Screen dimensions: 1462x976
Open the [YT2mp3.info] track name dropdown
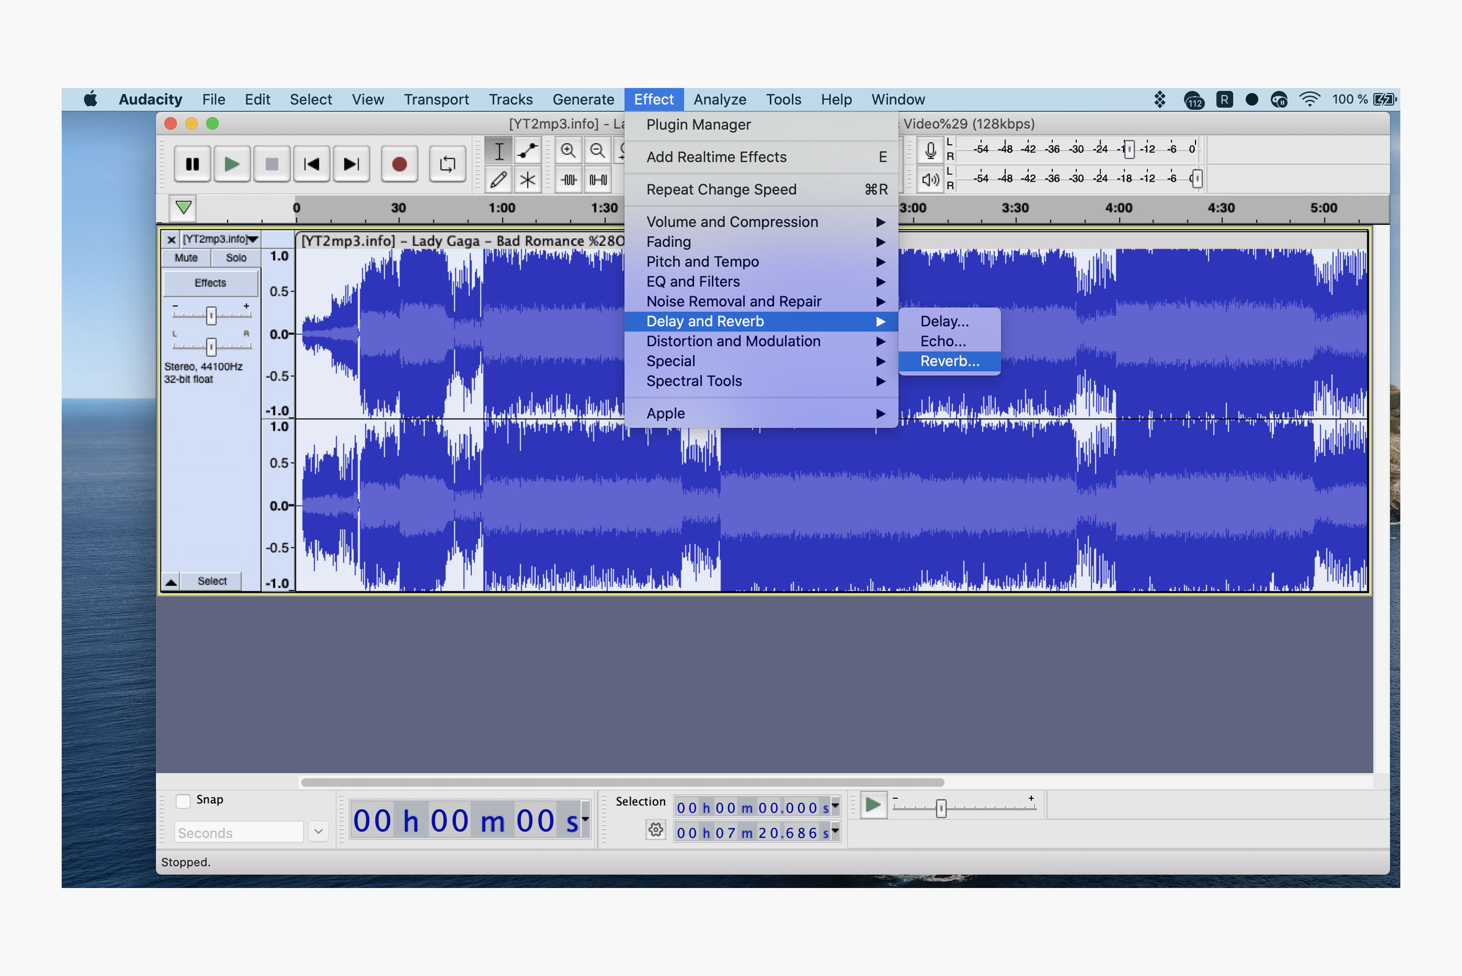(x=220, y=240)
